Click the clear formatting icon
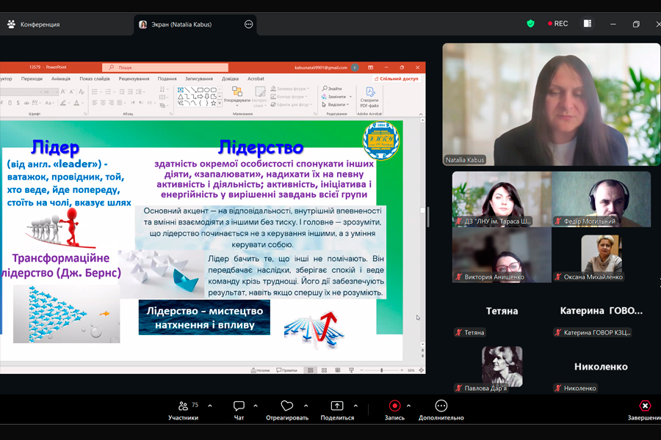The width and height of the screenshot is (661, 440). pos(82,92)
